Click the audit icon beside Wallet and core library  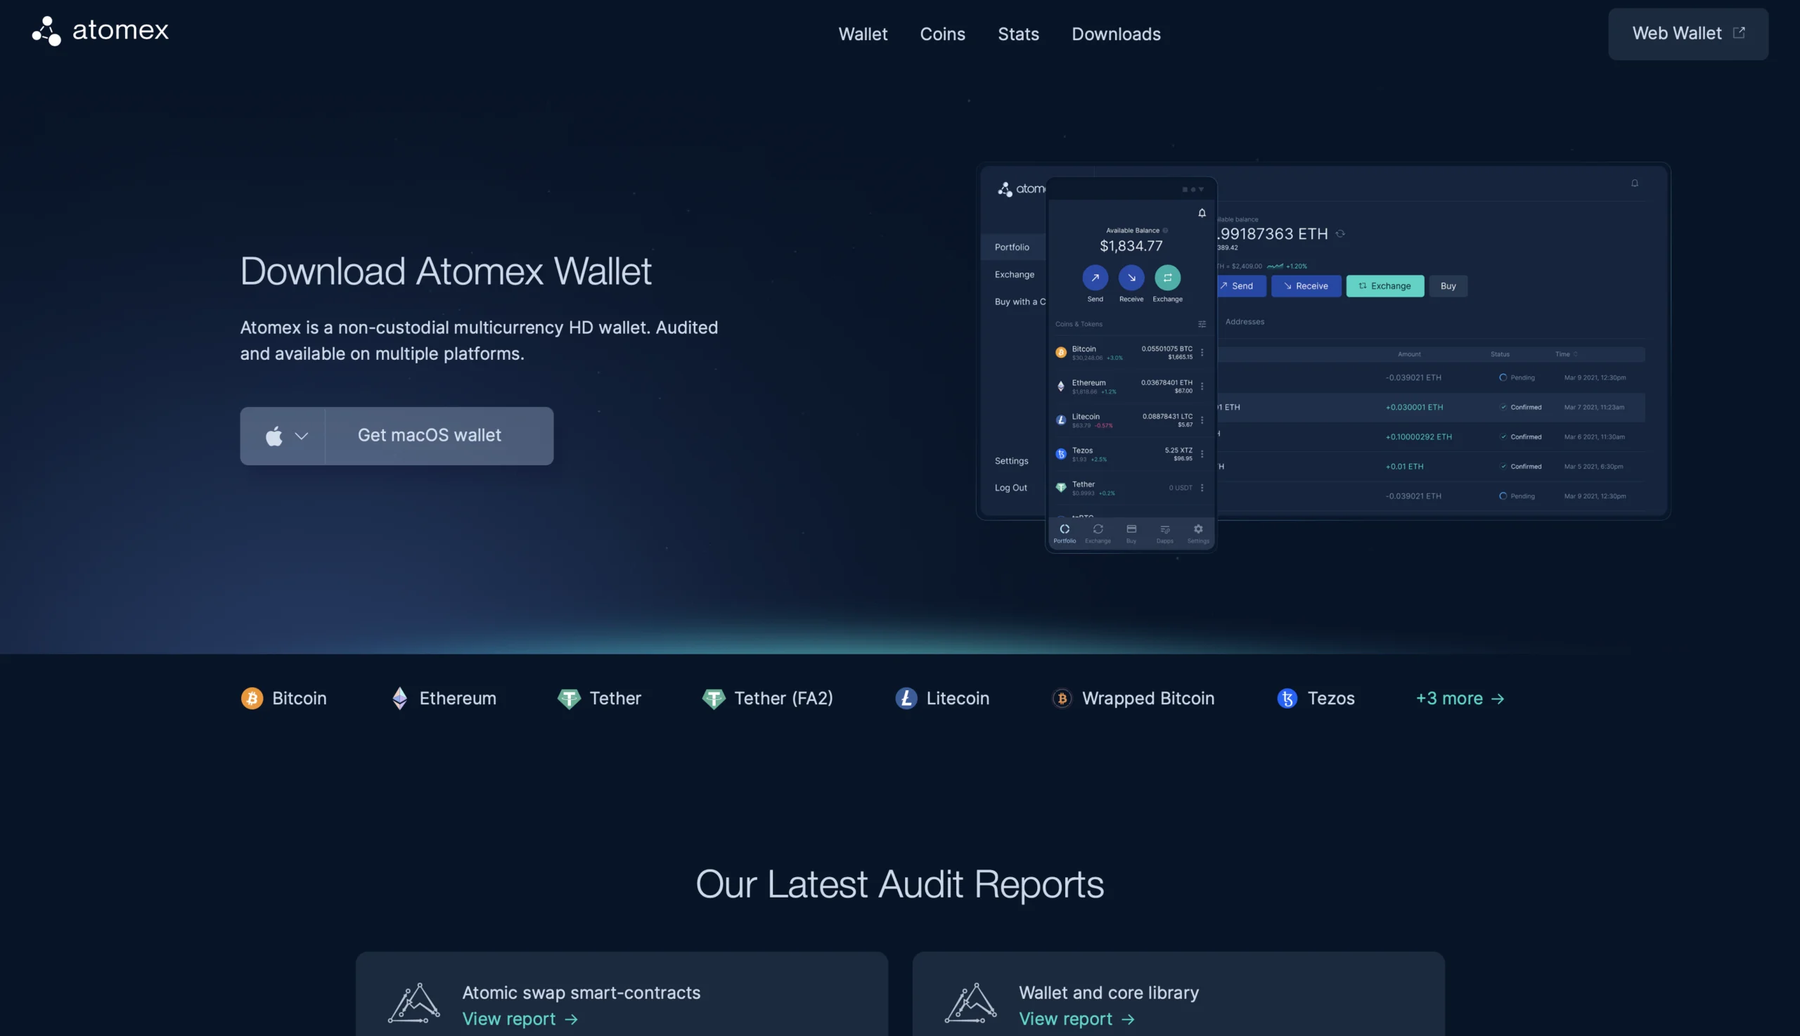coord(971,1003)
